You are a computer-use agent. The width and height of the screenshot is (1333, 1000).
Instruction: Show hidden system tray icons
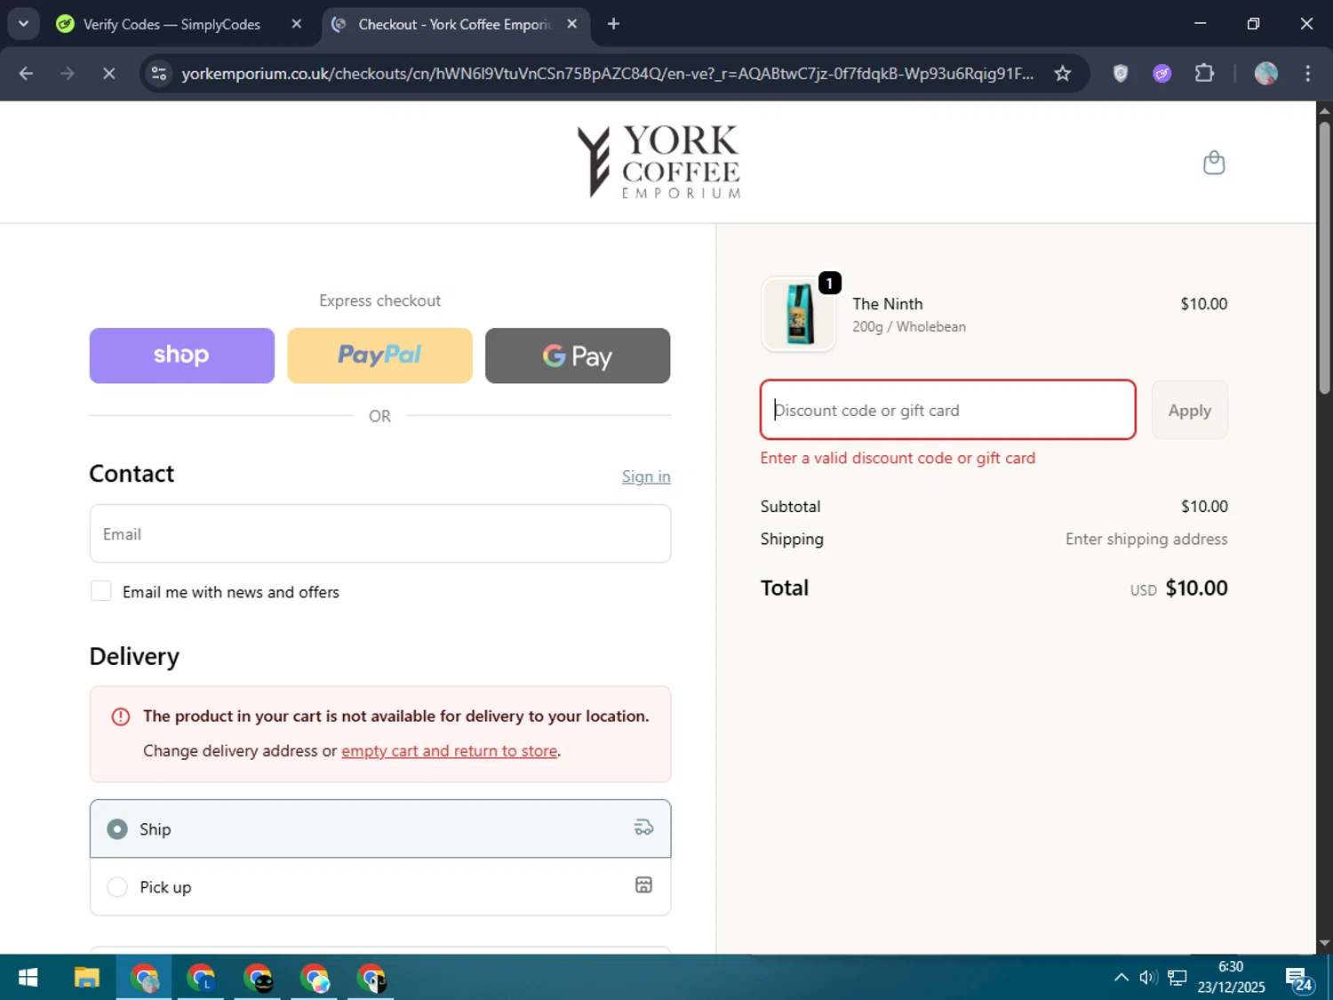point(1121,978)
